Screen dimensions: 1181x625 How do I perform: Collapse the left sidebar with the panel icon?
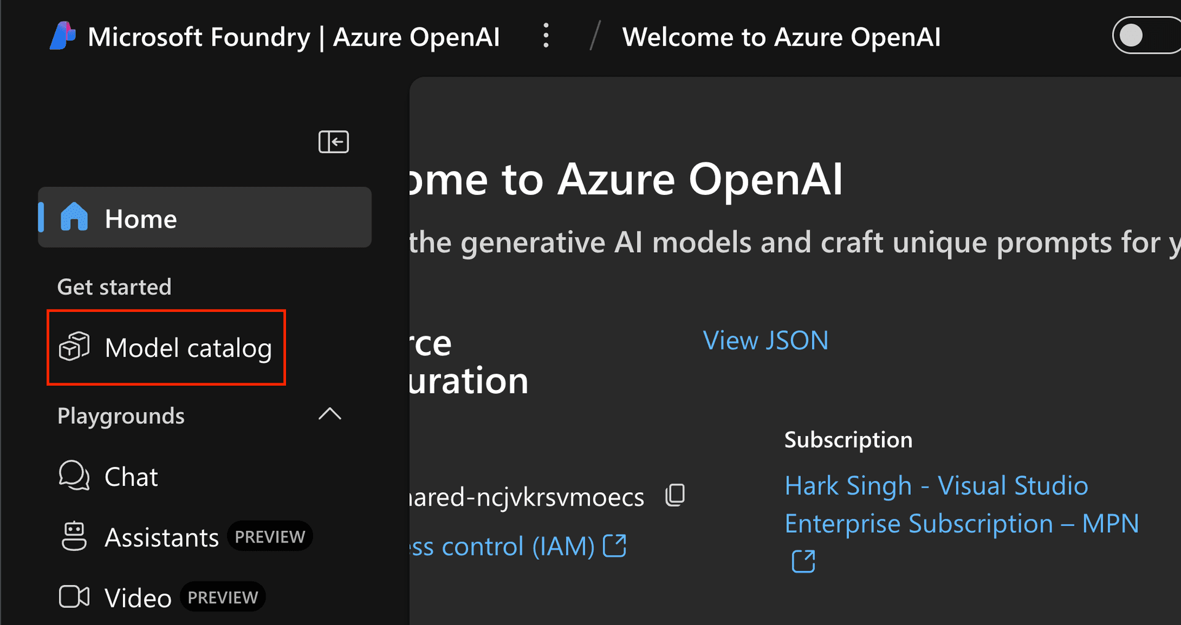[x=333, y=142]
